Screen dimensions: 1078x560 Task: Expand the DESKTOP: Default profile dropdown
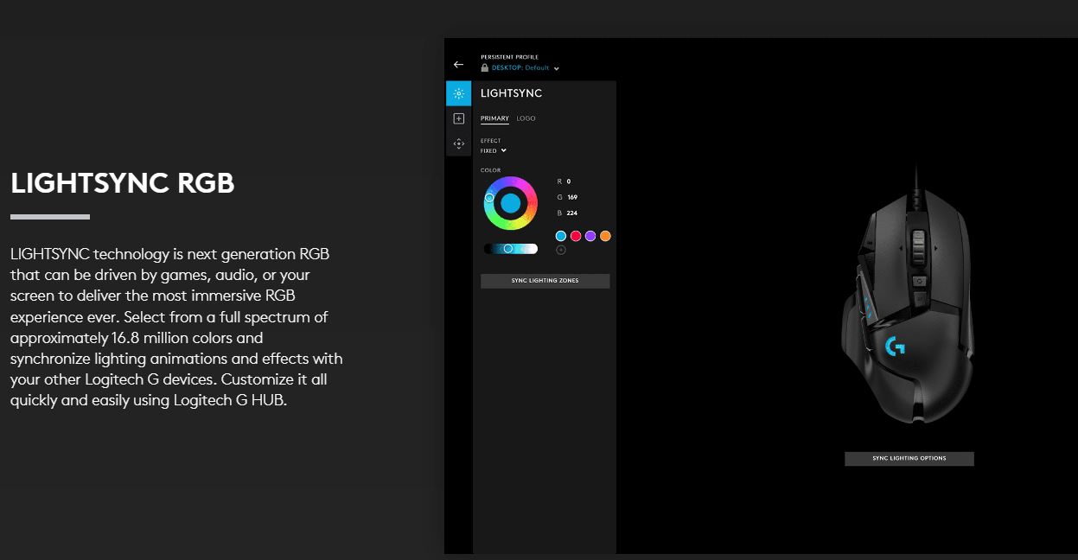557,68
